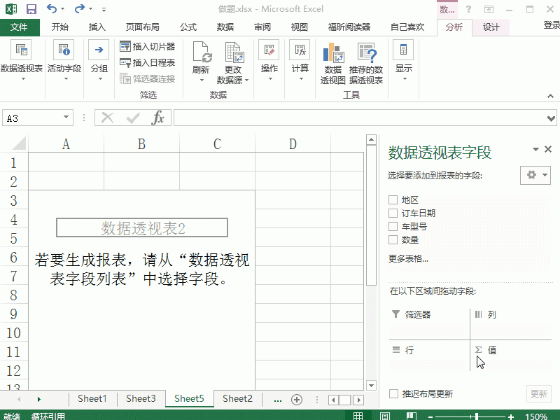This screenshot has width=560, height=420.
Task: Open the field list options gear menu
Action: 534,175
